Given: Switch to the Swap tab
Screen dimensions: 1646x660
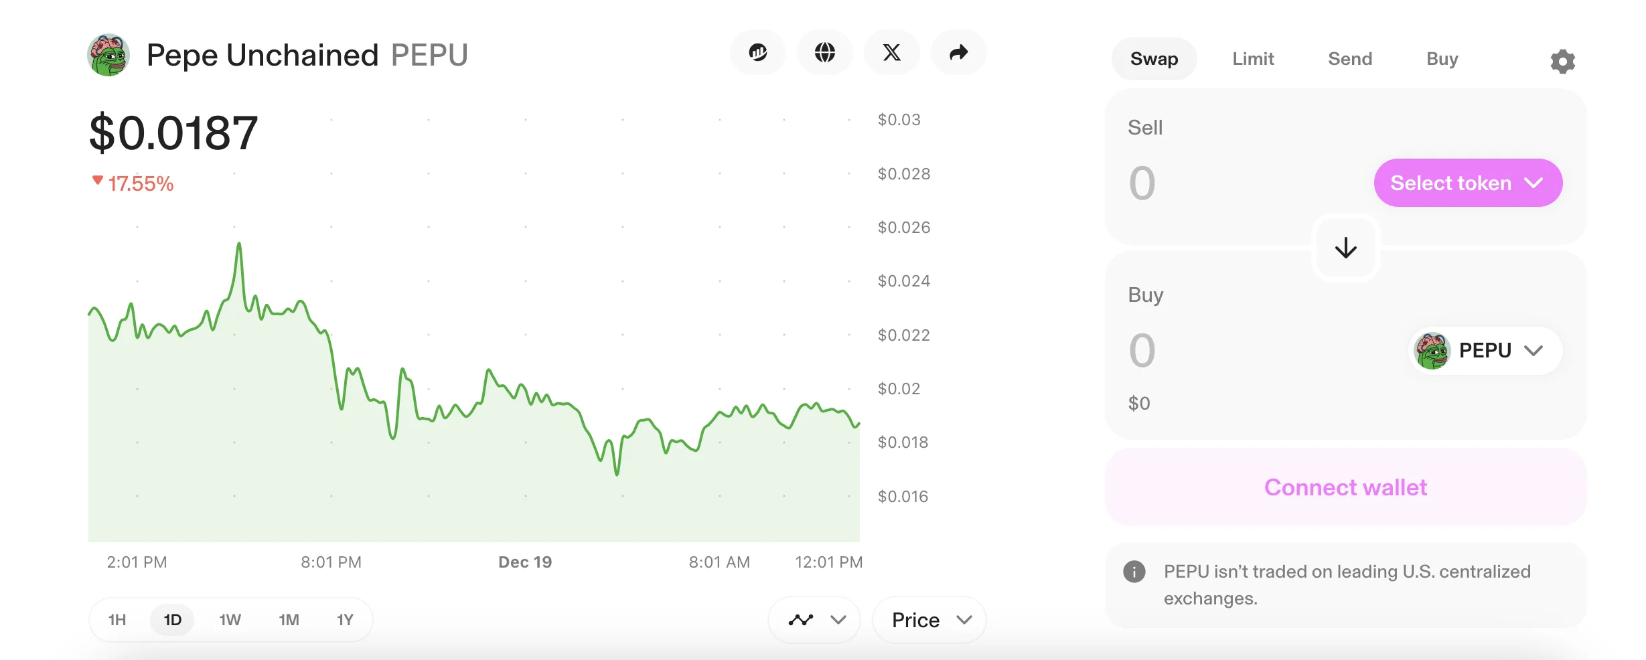Looking at the screenshot, I should coord(1154,59).
